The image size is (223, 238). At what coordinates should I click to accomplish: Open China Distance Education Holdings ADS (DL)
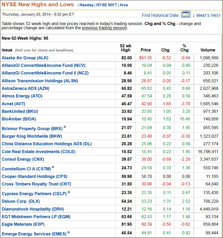[x=47, y=144]
